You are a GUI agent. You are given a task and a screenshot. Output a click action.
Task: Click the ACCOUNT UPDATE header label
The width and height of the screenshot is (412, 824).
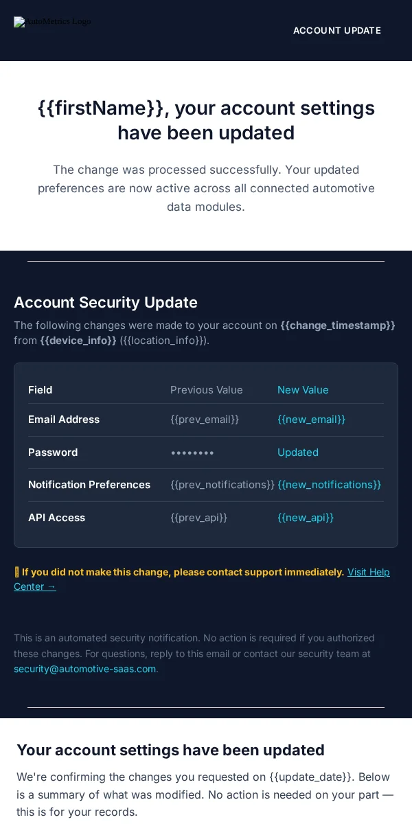coord(337,30)
